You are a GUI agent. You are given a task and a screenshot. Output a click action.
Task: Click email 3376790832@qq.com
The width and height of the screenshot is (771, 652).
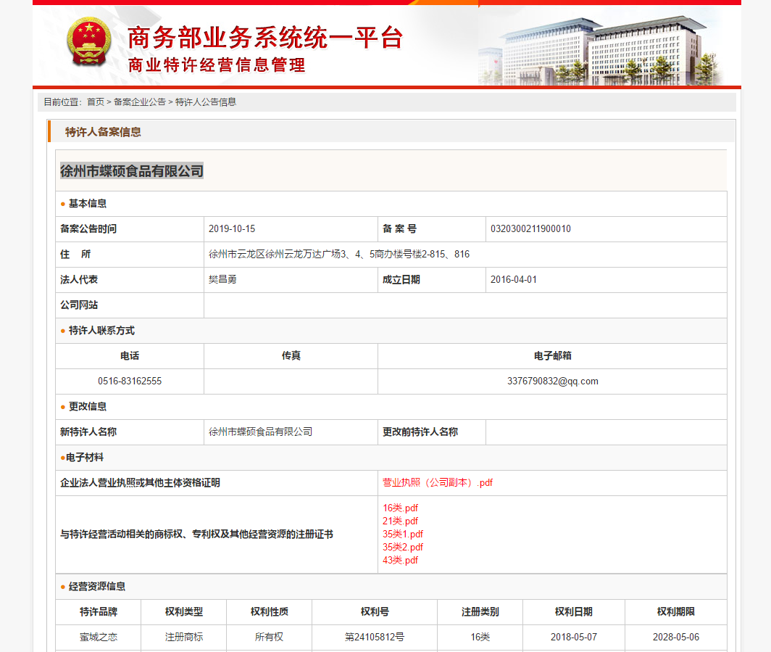tap(553, 381)
